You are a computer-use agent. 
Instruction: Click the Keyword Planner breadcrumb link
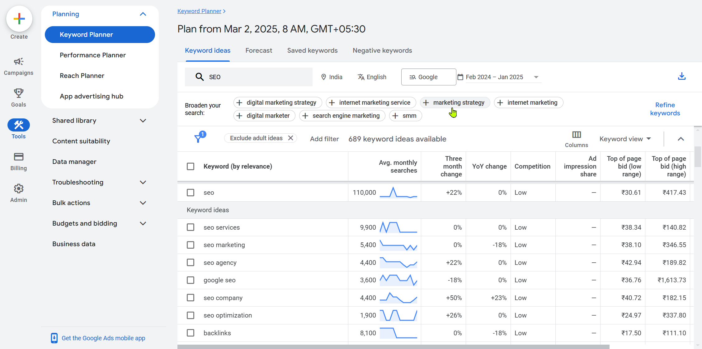[199, 11]
